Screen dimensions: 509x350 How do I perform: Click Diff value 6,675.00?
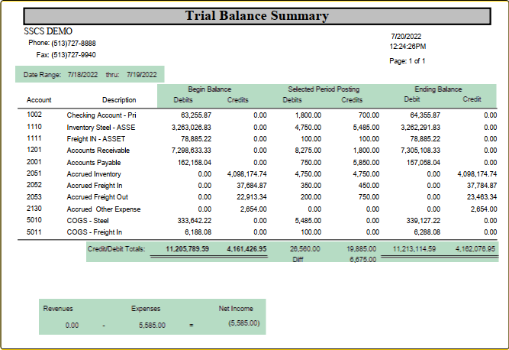click(x=363, y=260)
